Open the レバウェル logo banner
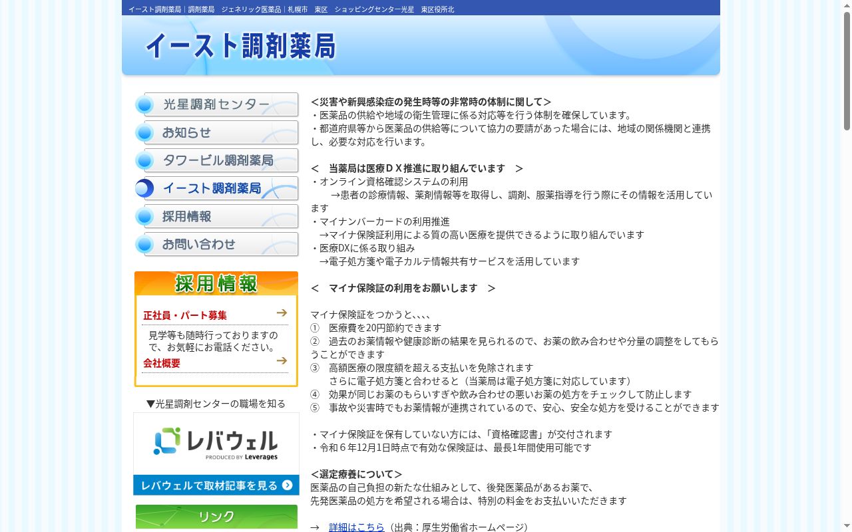The width and height of the screenshot is (852, 532). click(216, 444)
